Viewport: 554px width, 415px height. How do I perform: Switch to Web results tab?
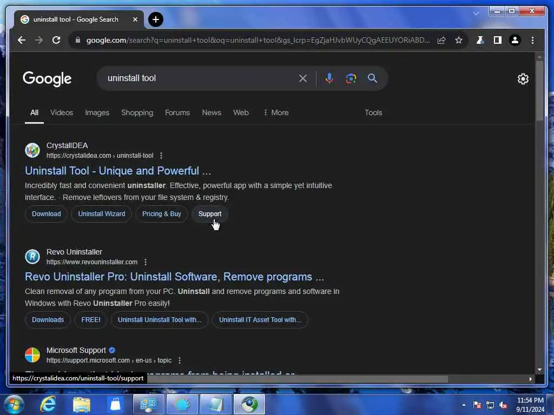pos(241,112)
